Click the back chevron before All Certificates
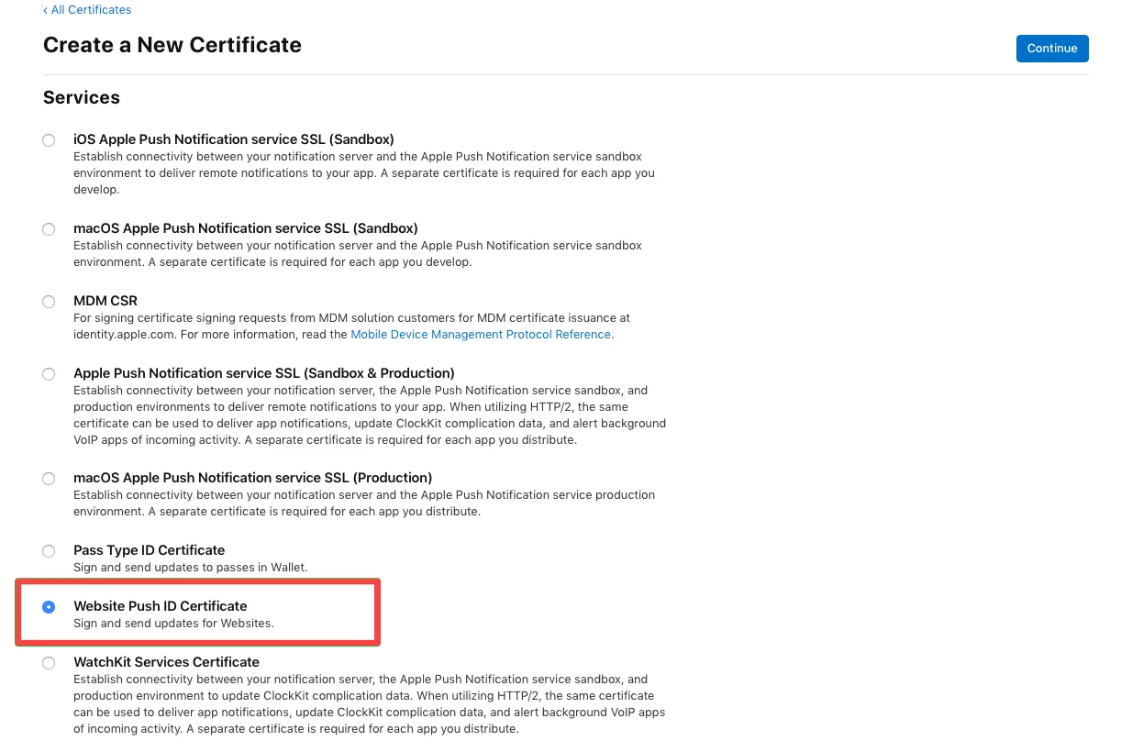Image resolution: width=1121 pixels, height=752 pixels. coord(43,10)
